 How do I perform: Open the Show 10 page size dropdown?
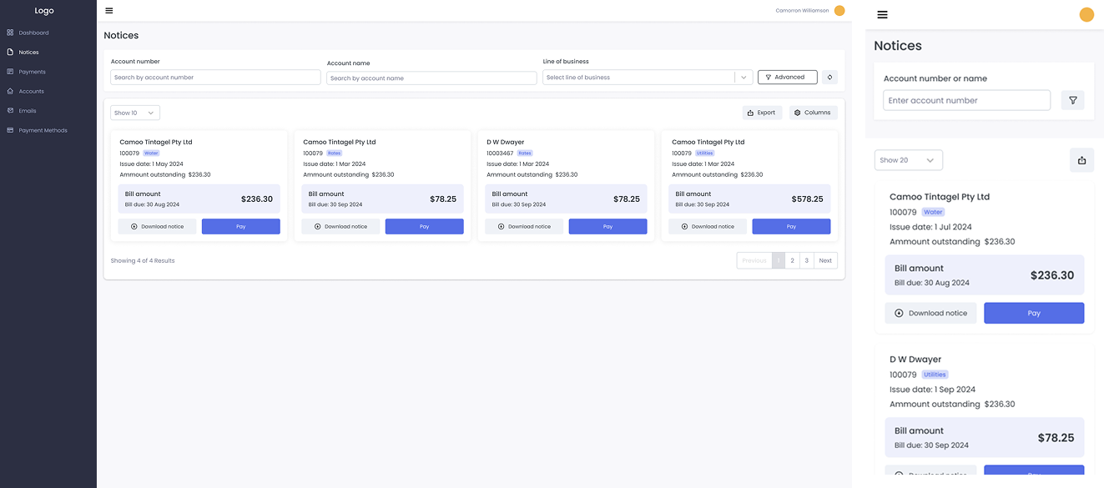pos(135,113)
